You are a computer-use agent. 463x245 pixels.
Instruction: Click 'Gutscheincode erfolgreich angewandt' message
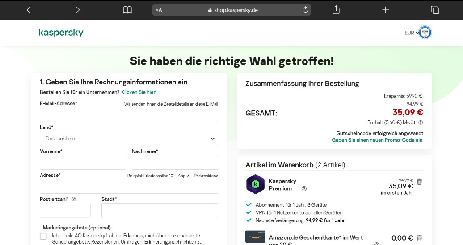coord(380,133)
